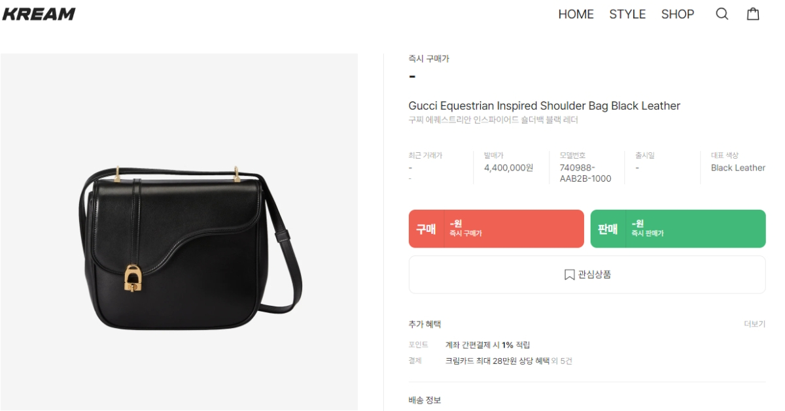Screen dimensions: 785x411
Task: Click the green 판매 sell button
Action: (678, 229)
